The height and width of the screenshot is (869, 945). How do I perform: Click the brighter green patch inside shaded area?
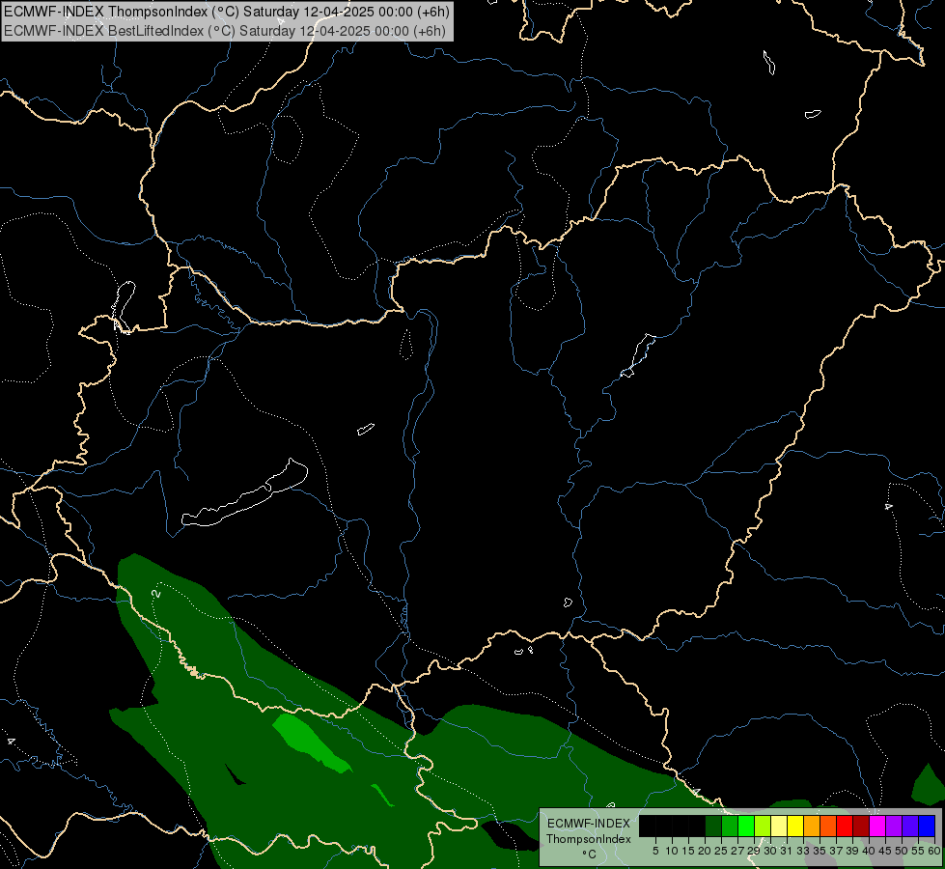(x=311, y=743)
